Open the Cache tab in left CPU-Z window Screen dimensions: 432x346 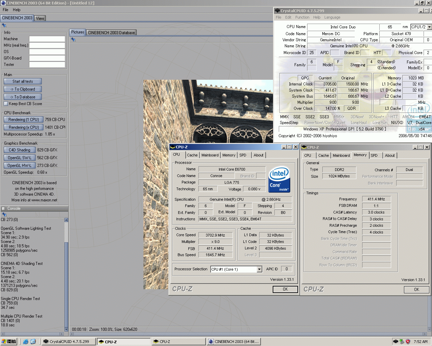[x=192, y=155]
